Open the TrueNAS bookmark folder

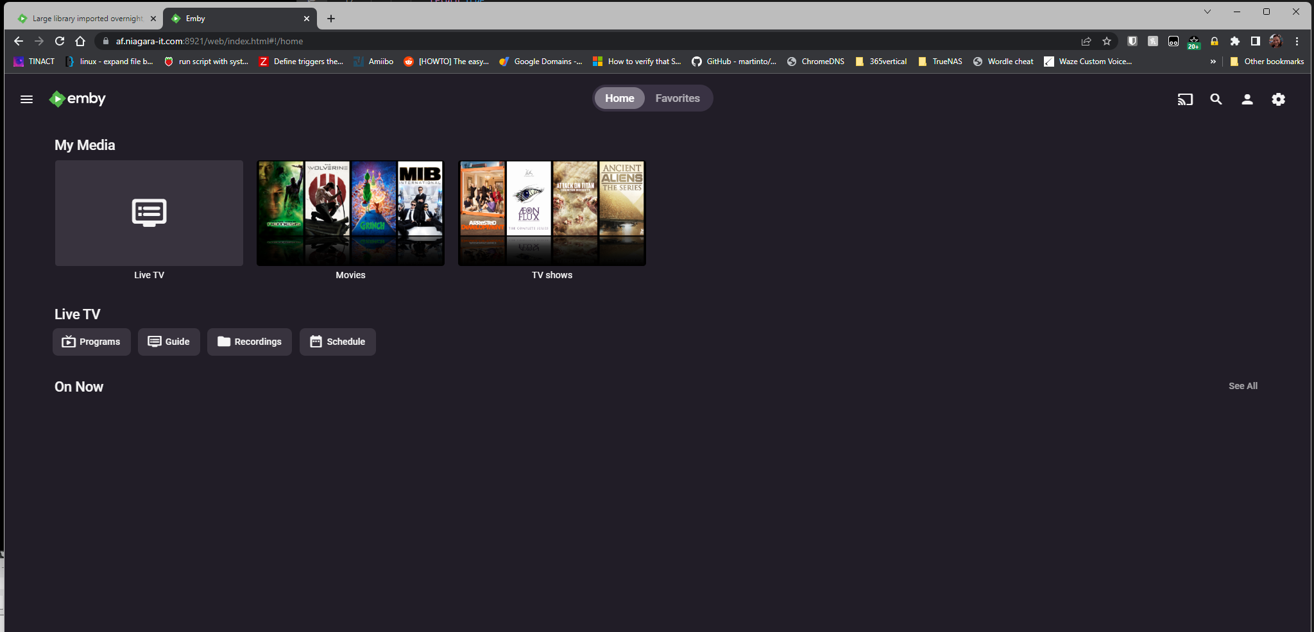tap(941, 62)
